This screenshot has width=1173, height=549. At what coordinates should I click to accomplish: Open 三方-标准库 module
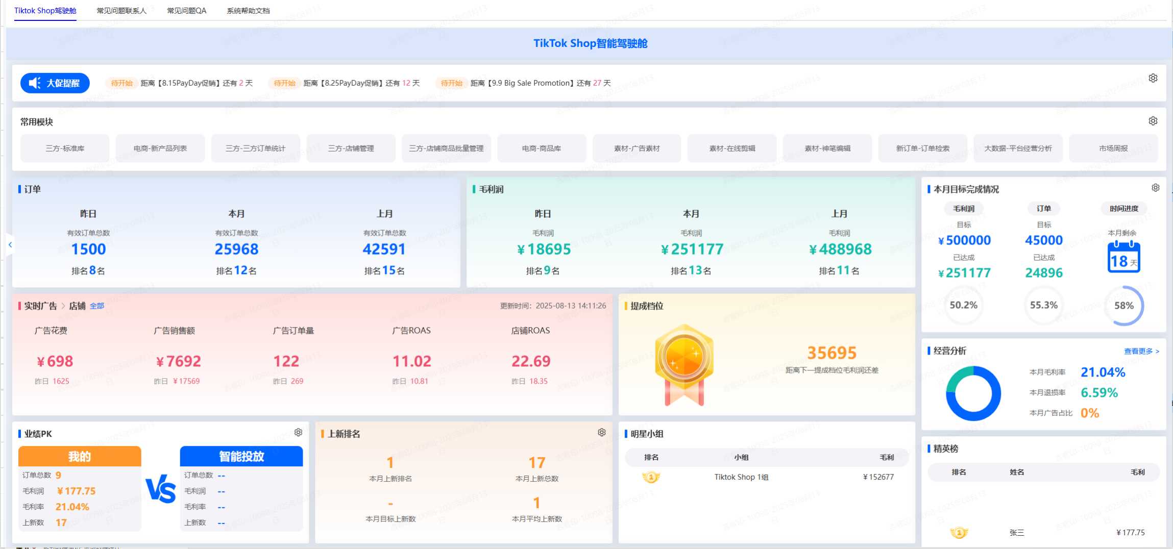click(x=65, y=148)
